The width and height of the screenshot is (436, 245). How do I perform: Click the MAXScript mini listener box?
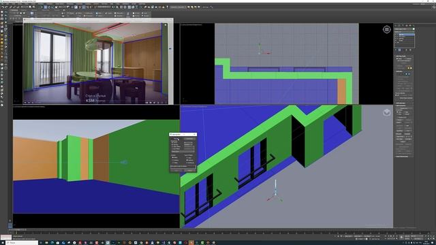pos(6,238)
